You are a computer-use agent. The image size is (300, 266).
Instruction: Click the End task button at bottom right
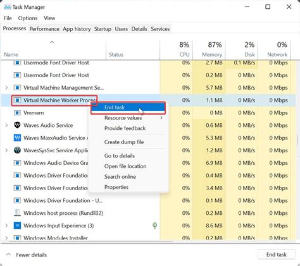277,255
